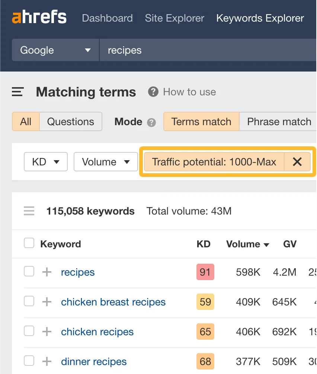This screenshot has height=374, width=317.
Task: Check the box for chicken breast recipes
Action: click(x=29, y=301)
